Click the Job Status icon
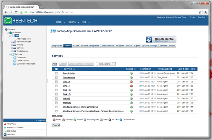 5,131
